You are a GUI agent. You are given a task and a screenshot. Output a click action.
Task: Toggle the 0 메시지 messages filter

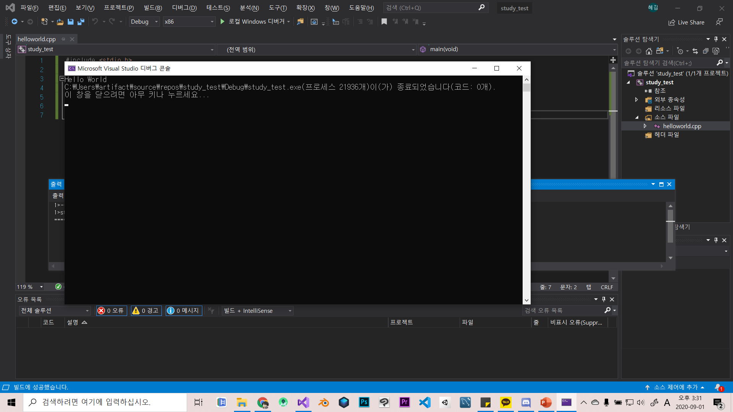(184, 311)
